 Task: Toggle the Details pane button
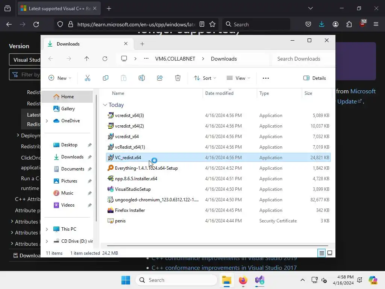click(x=315, y=78)
